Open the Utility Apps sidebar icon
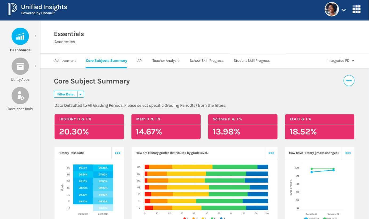The height and width of the screenshot is (219, 369). coord(20,66)
